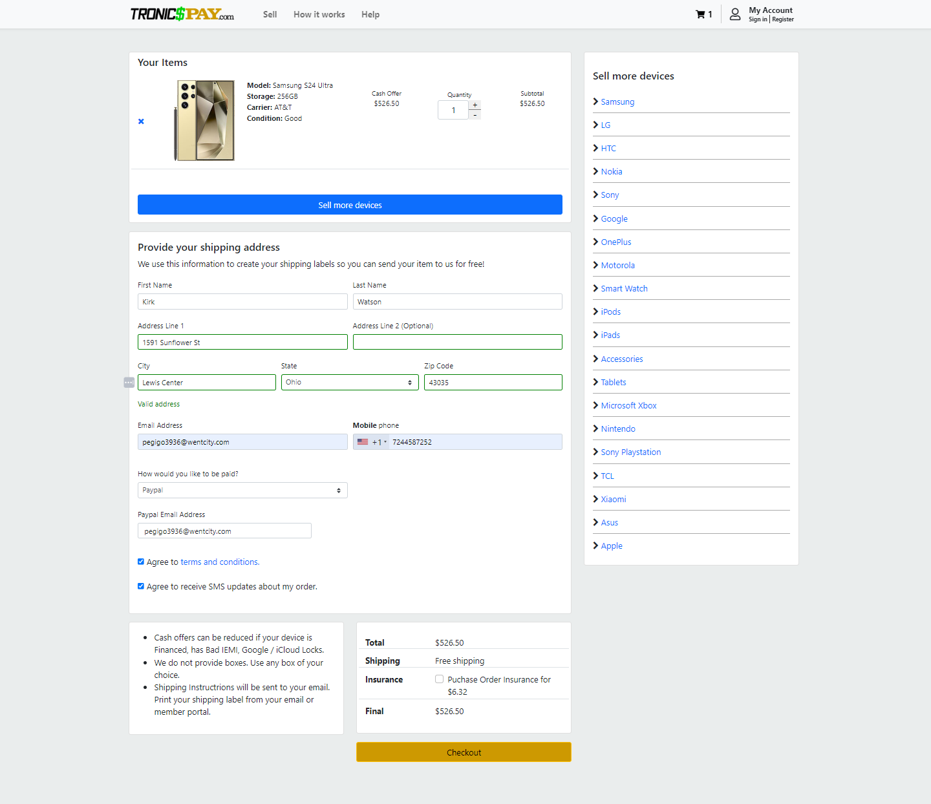
Task: Open the payment method dropdown showing Paypal
Action: coord(242,491)
